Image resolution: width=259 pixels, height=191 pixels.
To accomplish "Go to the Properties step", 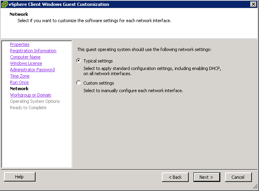I will [x=20, y=44].
